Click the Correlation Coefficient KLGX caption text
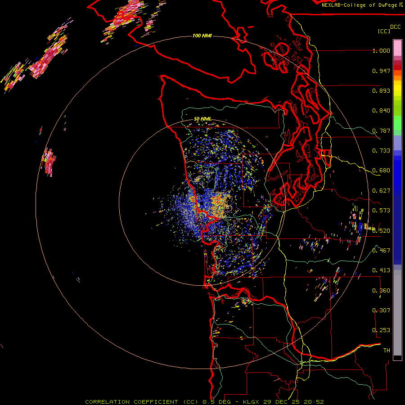Screen dimensions: 405x405 204,402
